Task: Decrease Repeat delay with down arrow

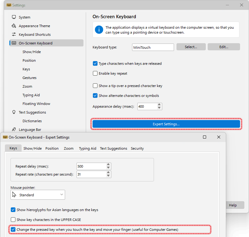Action: click(108, 168)
